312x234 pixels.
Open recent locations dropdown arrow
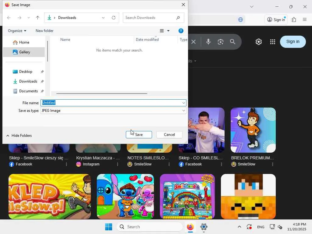coord(29,18)
